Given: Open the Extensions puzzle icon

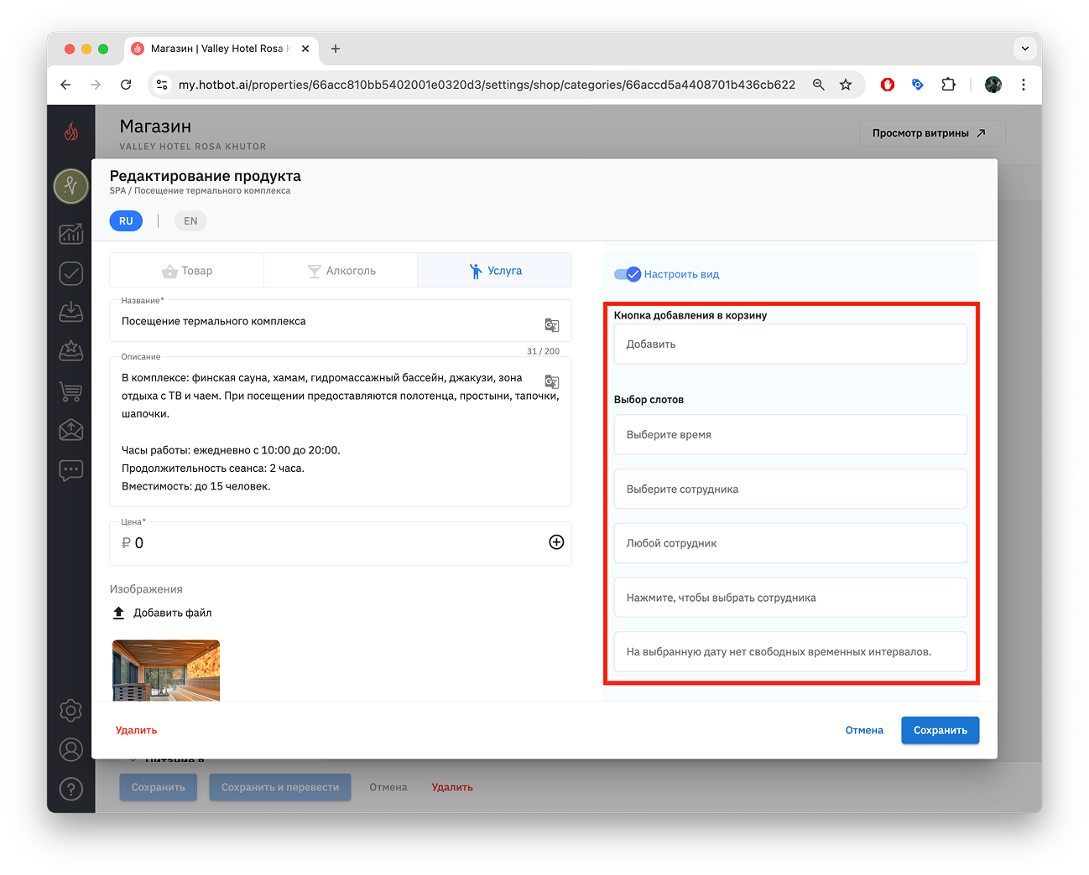Looking at the screenshot, I should 948,85.
